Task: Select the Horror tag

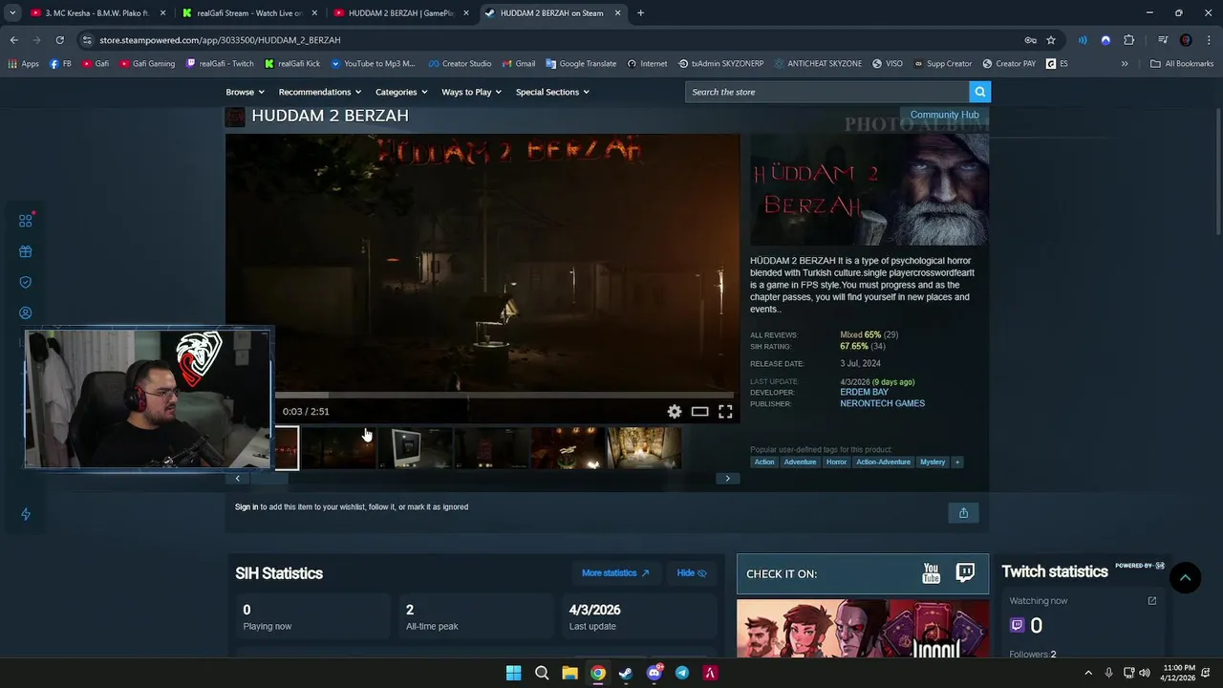Action: 836,462
